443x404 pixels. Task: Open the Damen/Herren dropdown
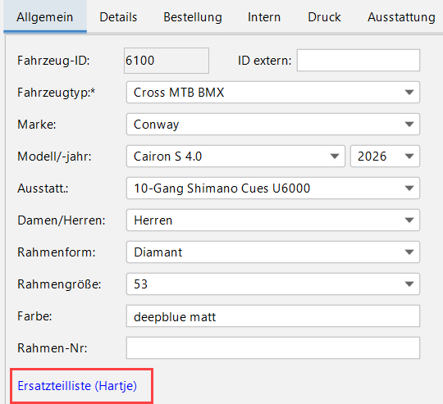(x=273, y=220)
